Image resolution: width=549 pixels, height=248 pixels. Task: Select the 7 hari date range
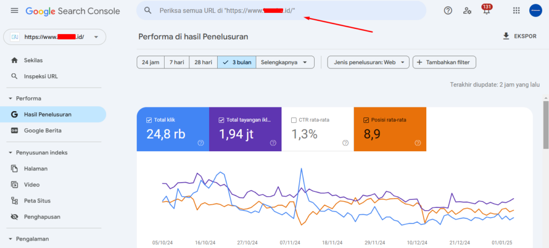coord(177,63)
